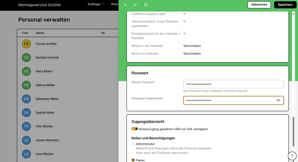This screenshot has height=162, width=298.
Task: Toggle the Nutzerzugang gewähren switch
Action: coord(135,129)
